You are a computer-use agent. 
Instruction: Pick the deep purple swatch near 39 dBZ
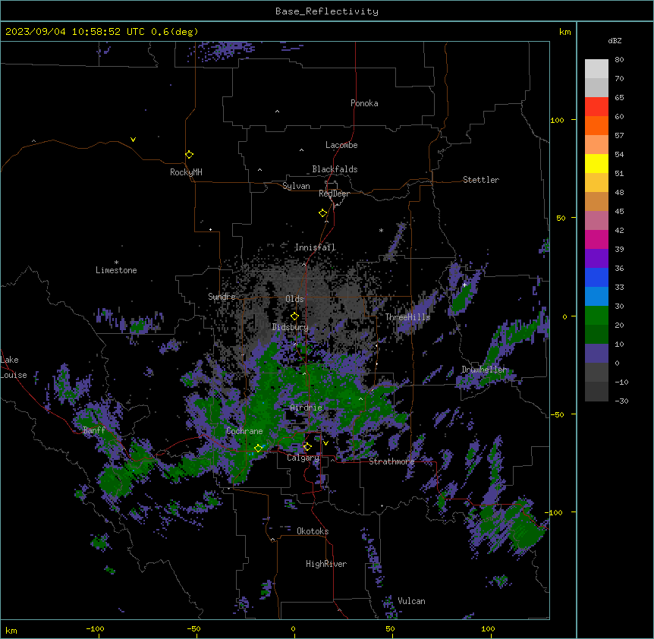click(596, 258)
